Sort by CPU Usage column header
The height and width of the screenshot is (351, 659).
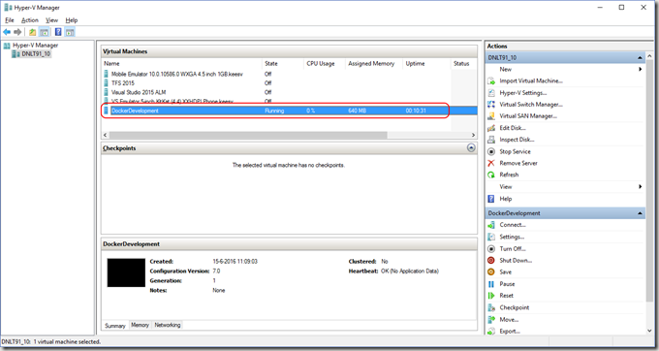pos(324,63)
